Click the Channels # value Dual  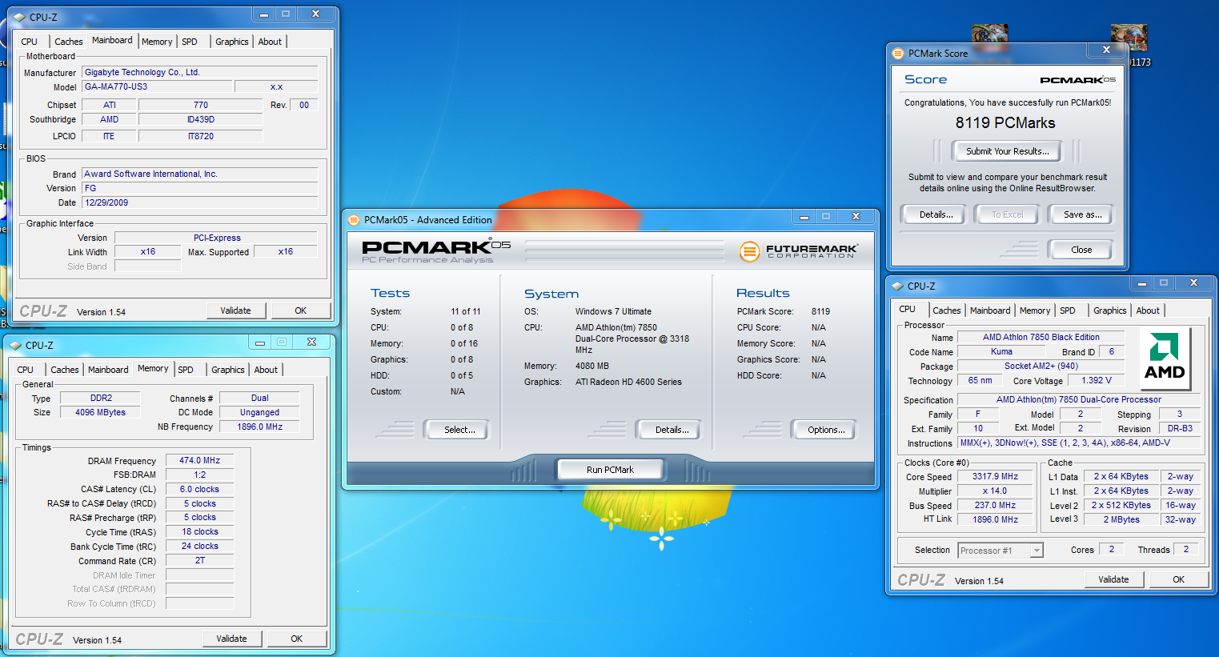click(x=259, y=399)
